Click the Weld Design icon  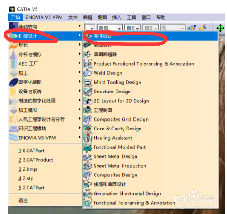point(88,73)
